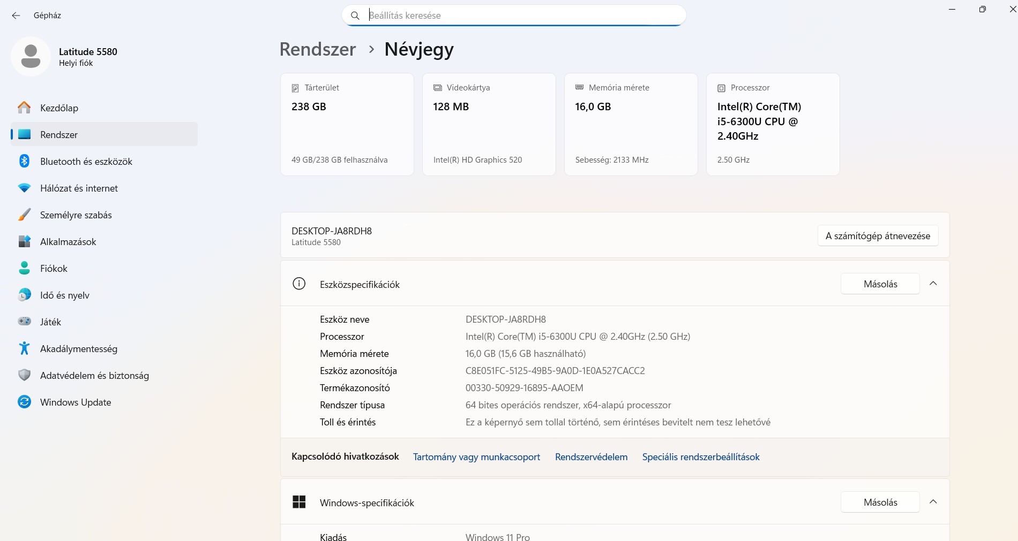Click the Akadálymentesség accessibility icon
This screenshot has width=1018, height=541.
click(x=24, y=348)
